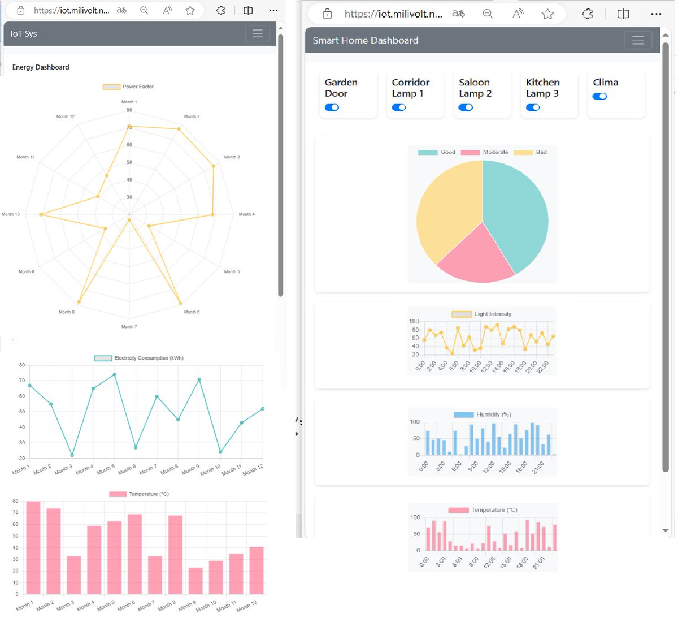Toggle Humidity (%) legend item
This screenshot has width=678, height=622.
click(x=482, y=414)
